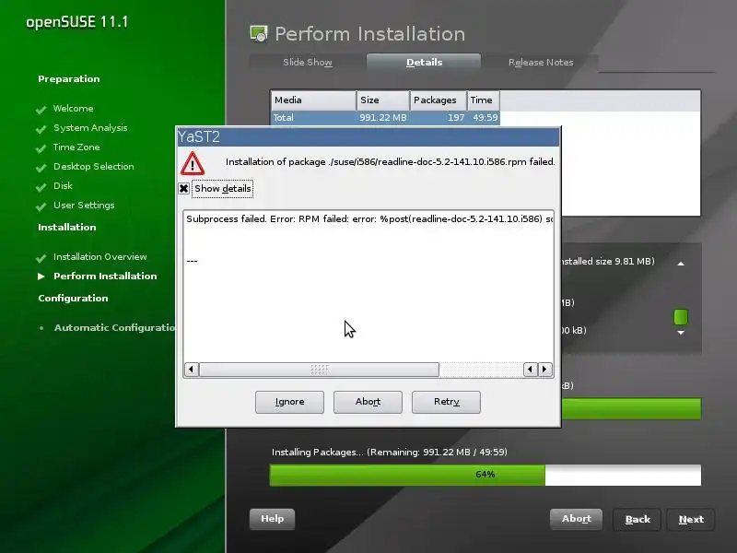Click the System Analysis step label
The image size is (737, 553).
click(x=90, y=128)
